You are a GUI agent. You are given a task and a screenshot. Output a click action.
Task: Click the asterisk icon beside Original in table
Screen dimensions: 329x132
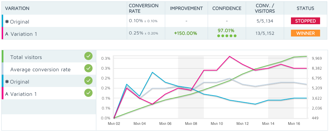7,21
